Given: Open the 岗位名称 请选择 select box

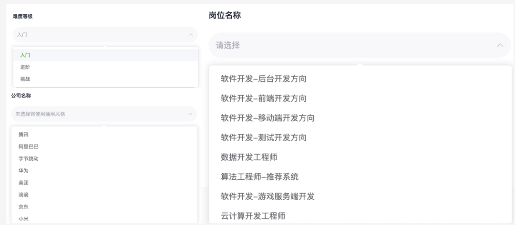Looking at the screenshot, I should [353, 45].
